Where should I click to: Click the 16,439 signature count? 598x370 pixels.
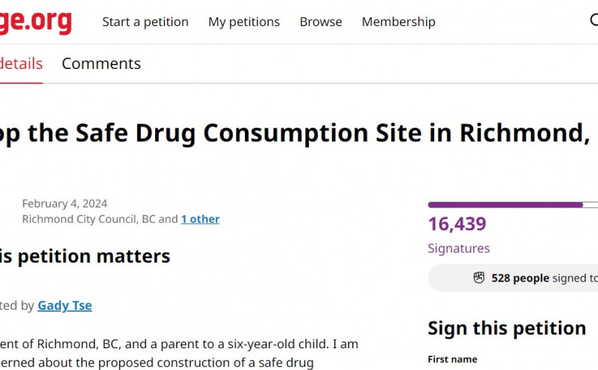tap(457, 224)
